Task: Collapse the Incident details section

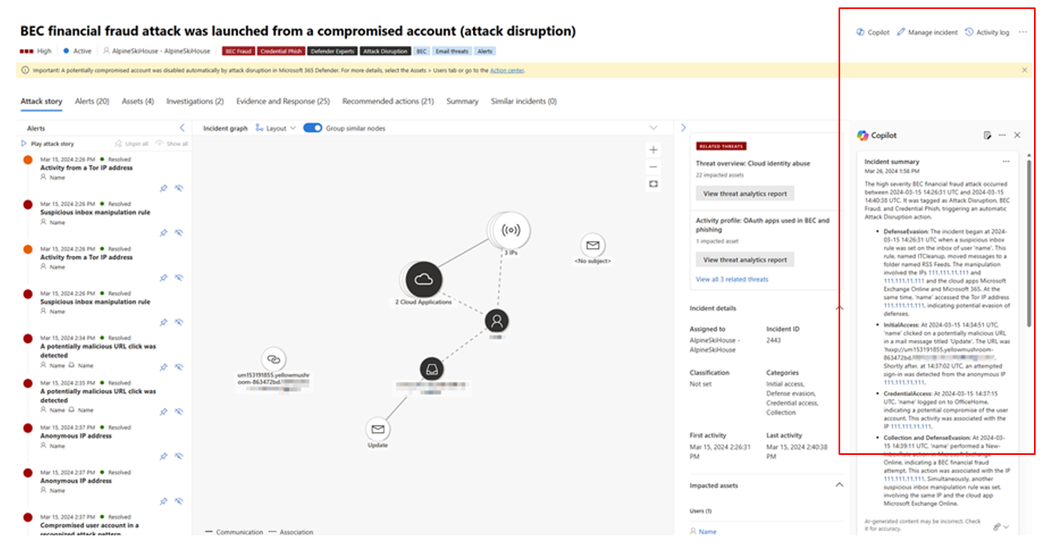Action: tap(839, 309)
